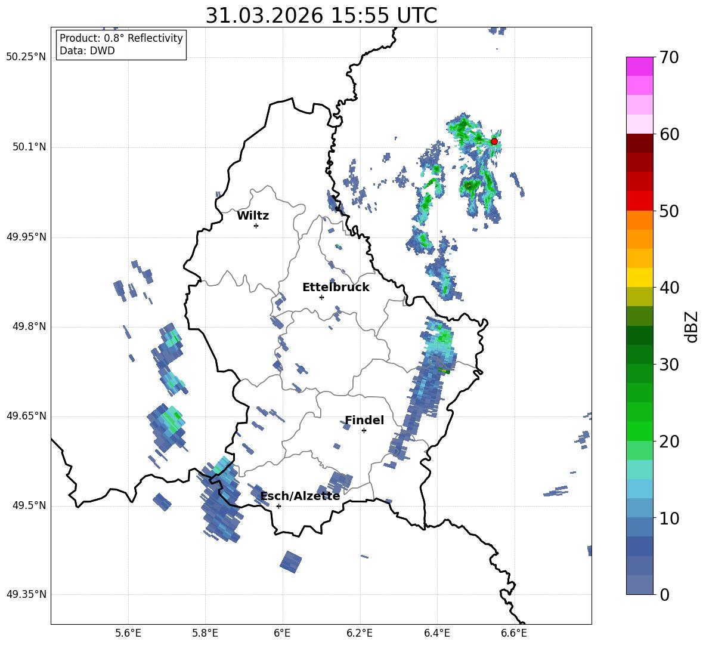
Task: Click the 60 tick label on colorbar
Action: coord(669,134)
